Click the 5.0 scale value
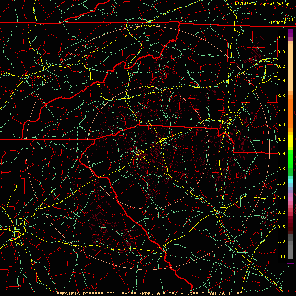The height and width of the screenshot is (296, 296). [x=281, y=125]
